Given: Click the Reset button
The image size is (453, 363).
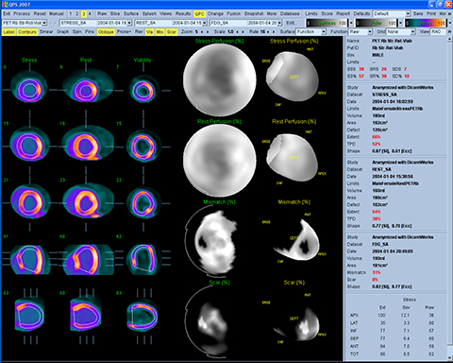Looking at the screenshot, I should click(40, 14).
